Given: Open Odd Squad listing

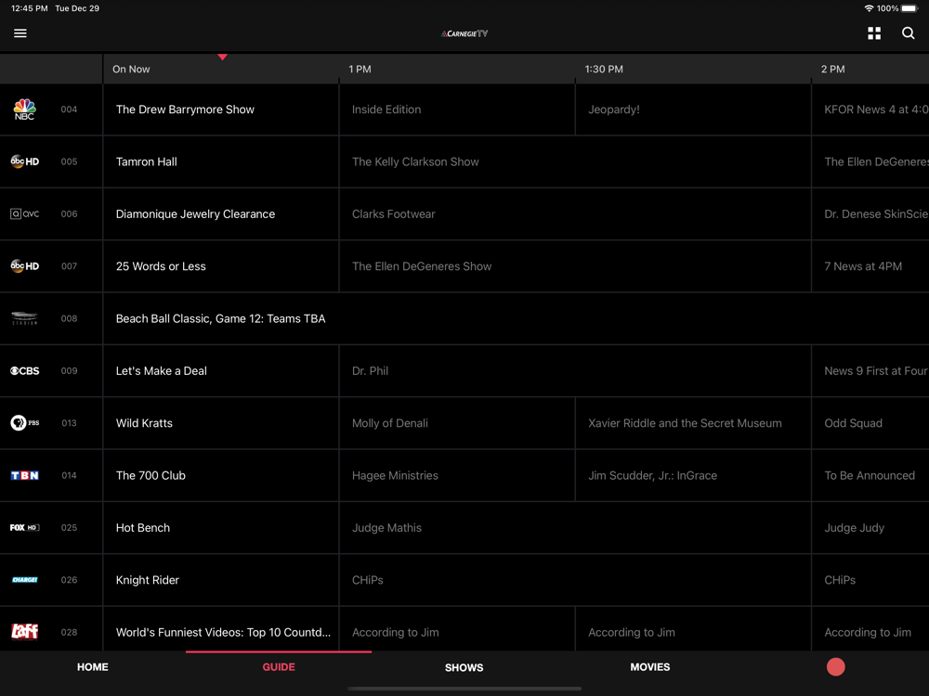Looking at the screenshot, I should (x=870, y=422).
